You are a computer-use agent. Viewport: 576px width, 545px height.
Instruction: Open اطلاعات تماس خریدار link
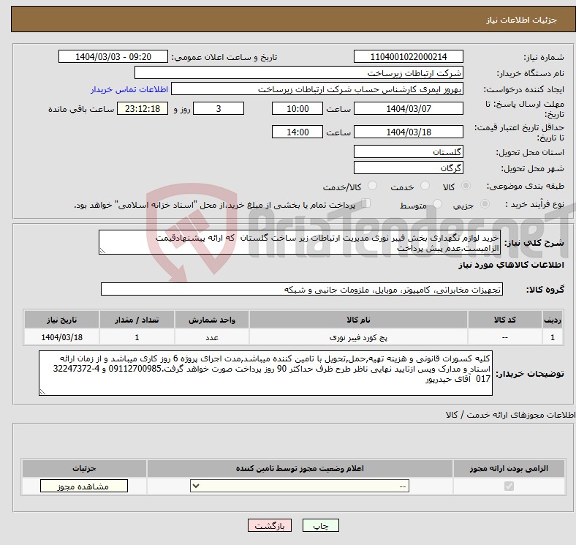pyautogui.click(x=129, y=89)
